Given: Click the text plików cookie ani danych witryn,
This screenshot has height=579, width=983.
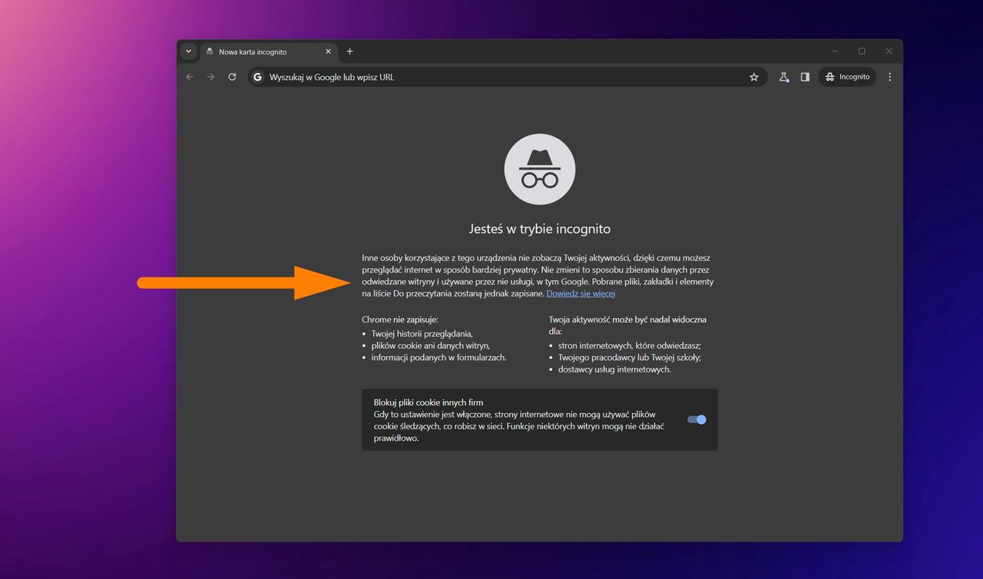Looking at the screenshot, I should point(431,346).
